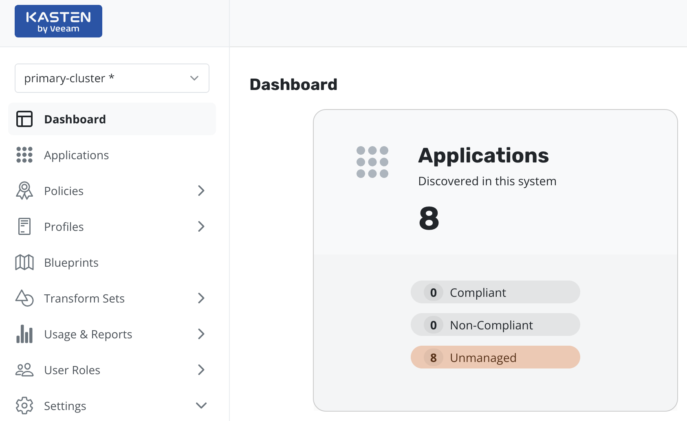Click the Settings gear icon
The height and width of the screenshot is (421, 687).
[24, 406]
